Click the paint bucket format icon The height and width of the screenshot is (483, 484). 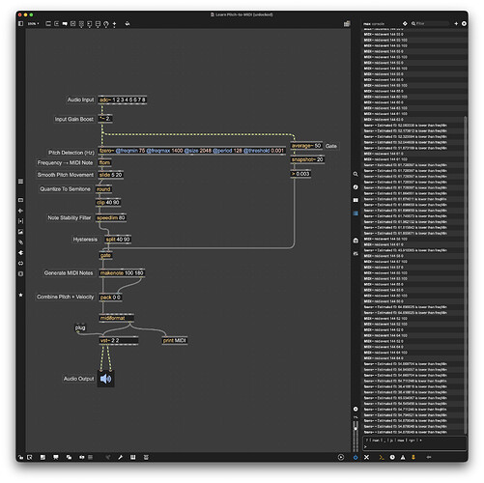(128, 24)
